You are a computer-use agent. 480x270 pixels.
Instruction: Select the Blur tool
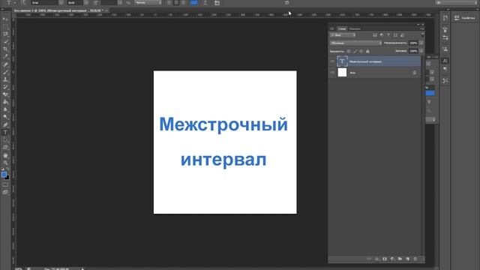tap(5, 109)
